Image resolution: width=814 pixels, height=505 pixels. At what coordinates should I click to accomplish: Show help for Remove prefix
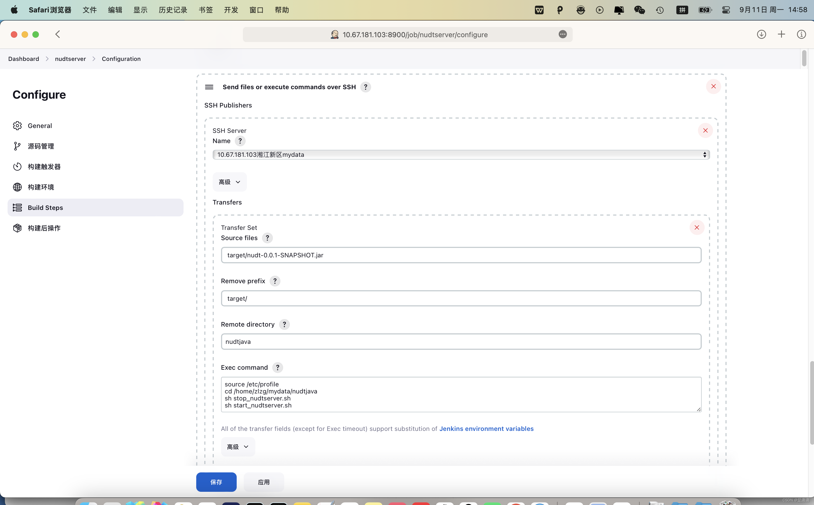pyautogui.click(x=275, y=281)
